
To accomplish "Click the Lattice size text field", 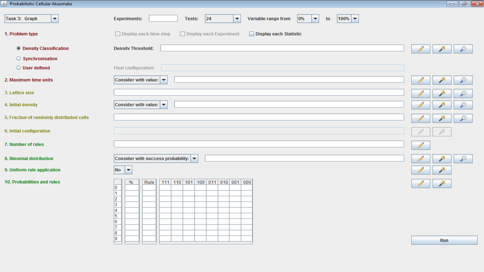I will click(259, 92).
